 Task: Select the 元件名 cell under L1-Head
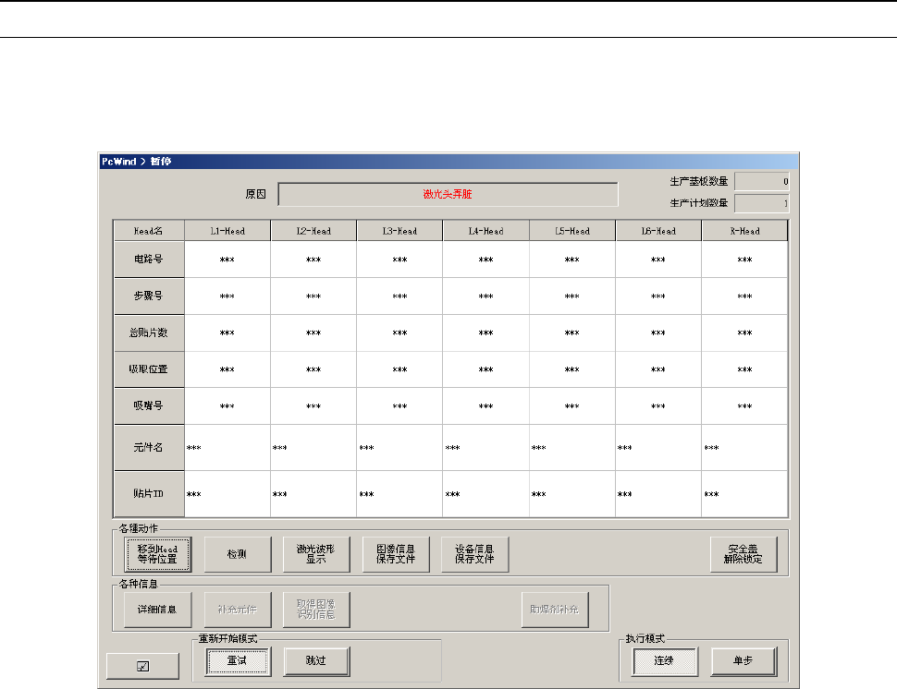click(227, 448)
